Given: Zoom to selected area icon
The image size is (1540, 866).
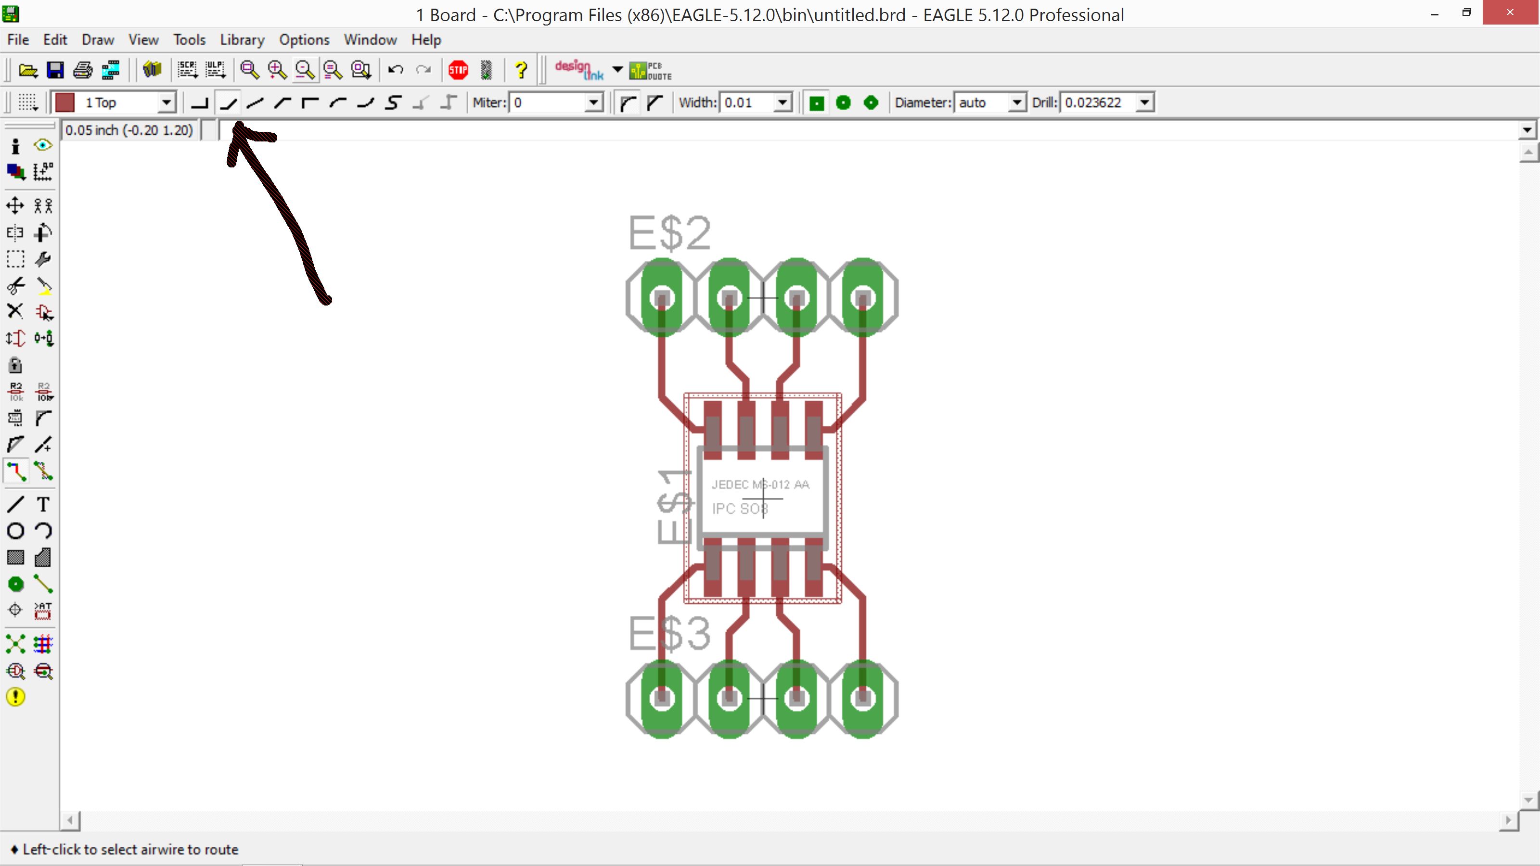Looking at the screenshot, I should coord(361,71).
